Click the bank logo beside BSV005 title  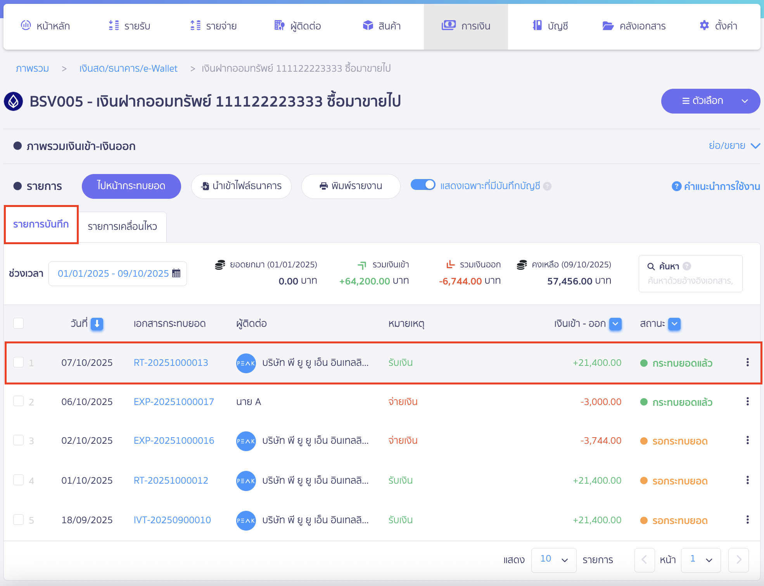point(14,102)
